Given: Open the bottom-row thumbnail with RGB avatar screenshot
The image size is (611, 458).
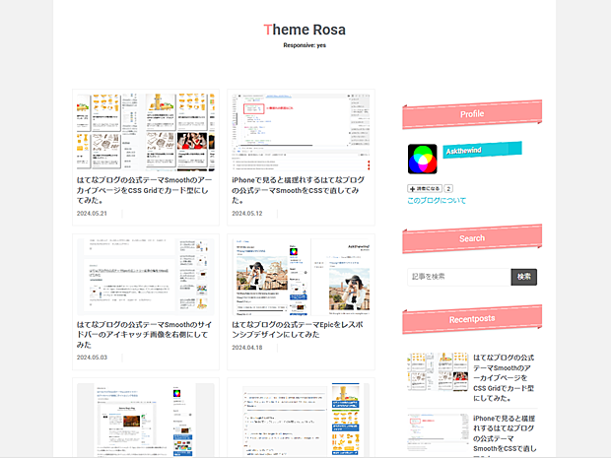Looking at the screenshot, I should pyautogui.click(x=146, y=420).
